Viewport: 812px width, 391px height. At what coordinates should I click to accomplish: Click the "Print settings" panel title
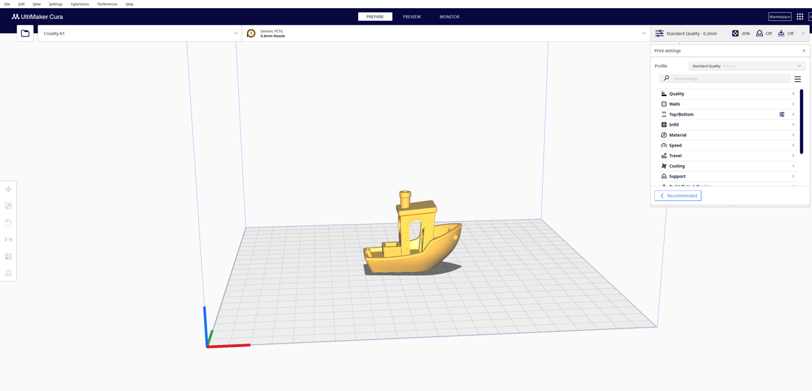(667, 51)
